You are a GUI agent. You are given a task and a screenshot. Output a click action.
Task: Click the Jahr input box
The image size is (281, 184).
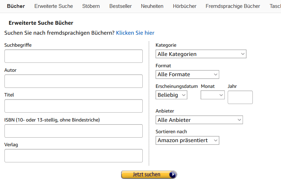coord(240,97)
